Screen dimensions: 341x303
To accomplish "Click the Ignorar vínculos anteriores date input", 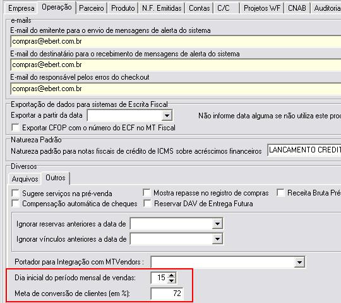I will pos(171,239).
